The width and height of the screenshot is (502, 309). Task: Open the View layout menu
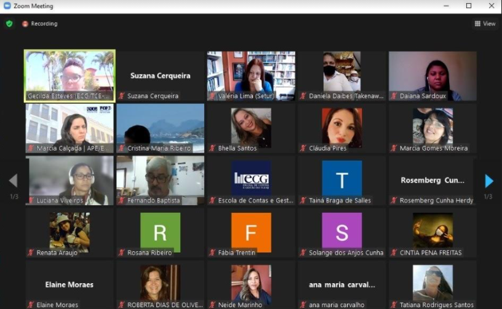tap(485, 24)
